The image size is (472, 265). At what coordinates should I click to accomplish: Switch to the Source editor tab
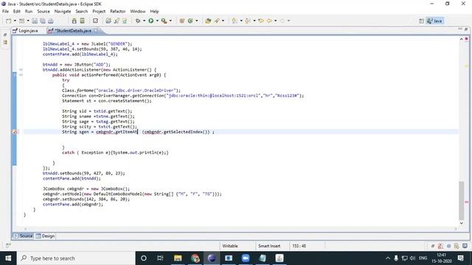(23, 236)
